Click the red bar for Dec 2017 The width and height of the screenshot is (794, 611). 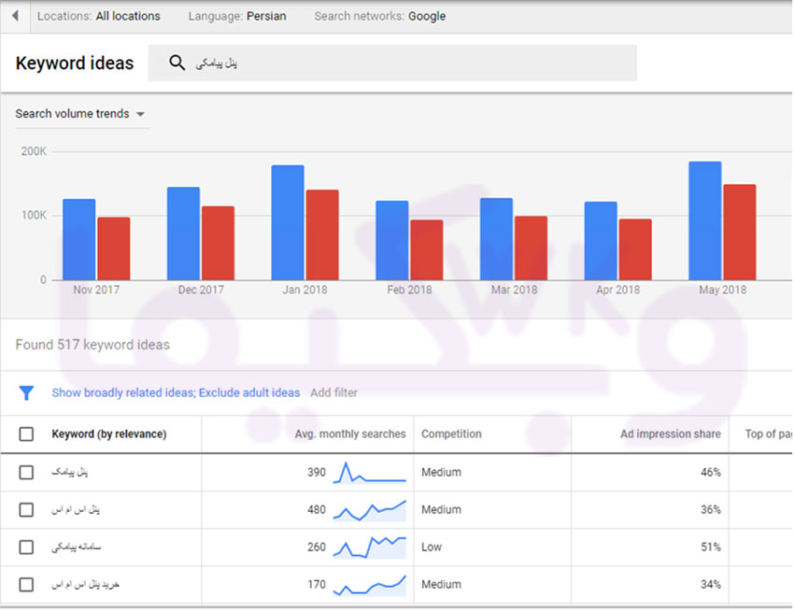pos(218,243)
